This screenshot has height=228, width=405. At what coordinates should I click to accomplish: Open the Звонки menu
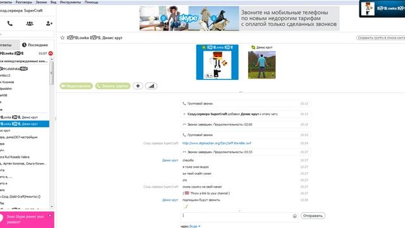pyautogui.click(x=41, y=2)
